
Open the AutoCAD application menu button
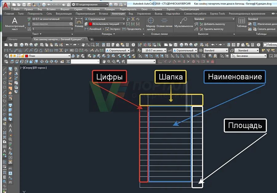tap(6, 6)
